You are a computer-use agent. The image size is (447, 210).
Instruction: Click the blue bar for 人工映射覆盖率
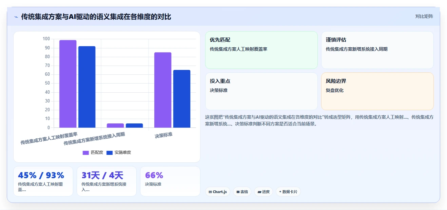click(x=87, y=87)
